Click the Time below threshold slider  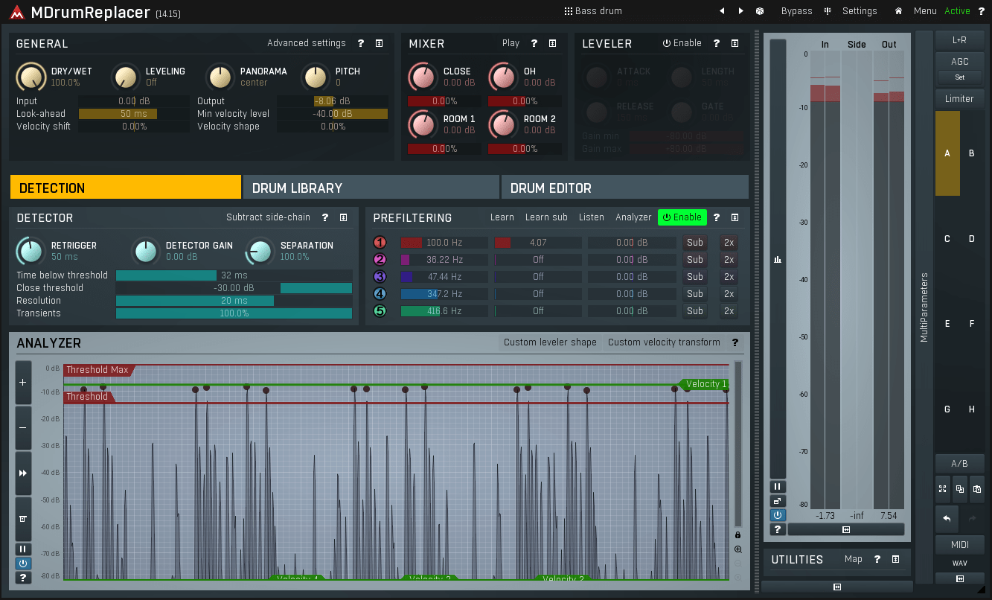234,275
